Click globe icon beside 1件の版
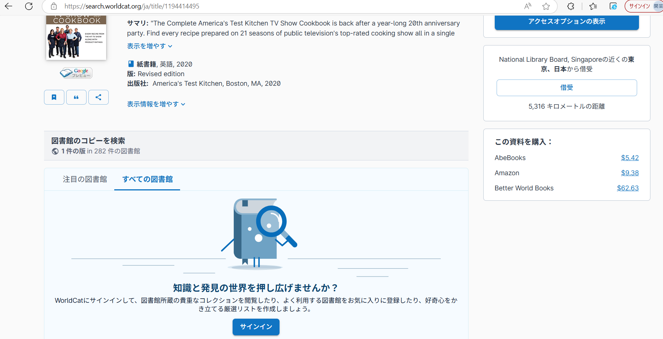The image size is (663, 339). [x=55, y=151]
